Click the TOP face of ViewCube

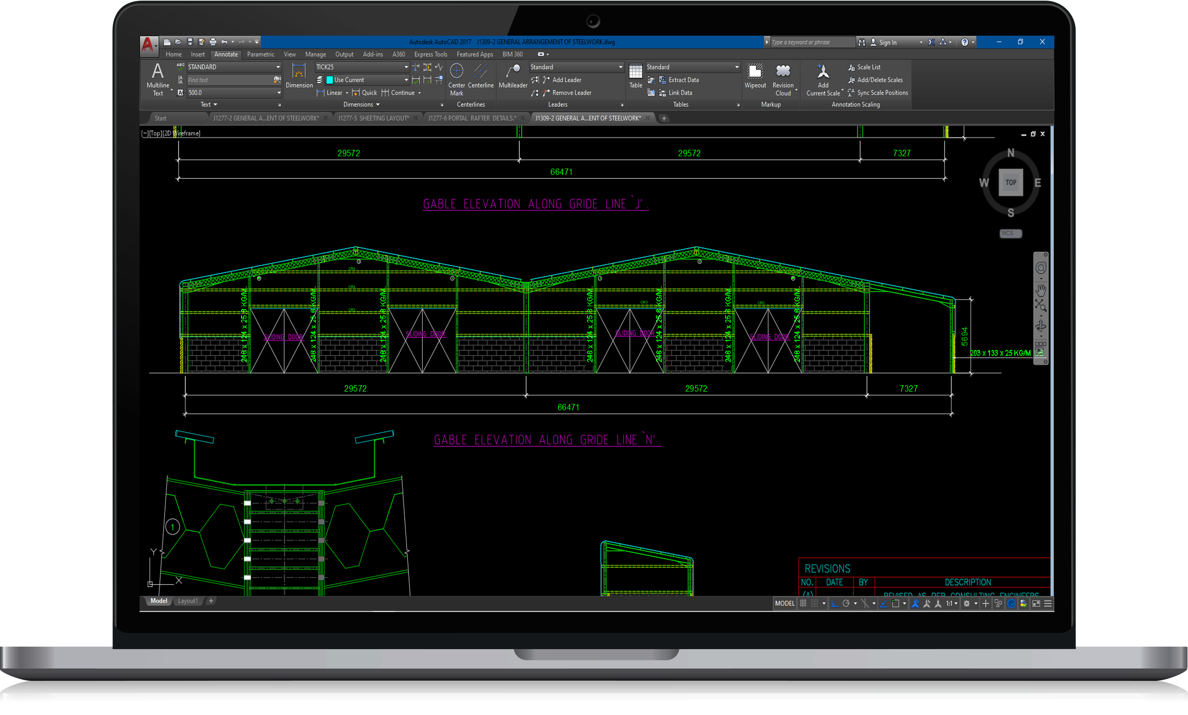pyautogui.click(x=1010, y=182)
